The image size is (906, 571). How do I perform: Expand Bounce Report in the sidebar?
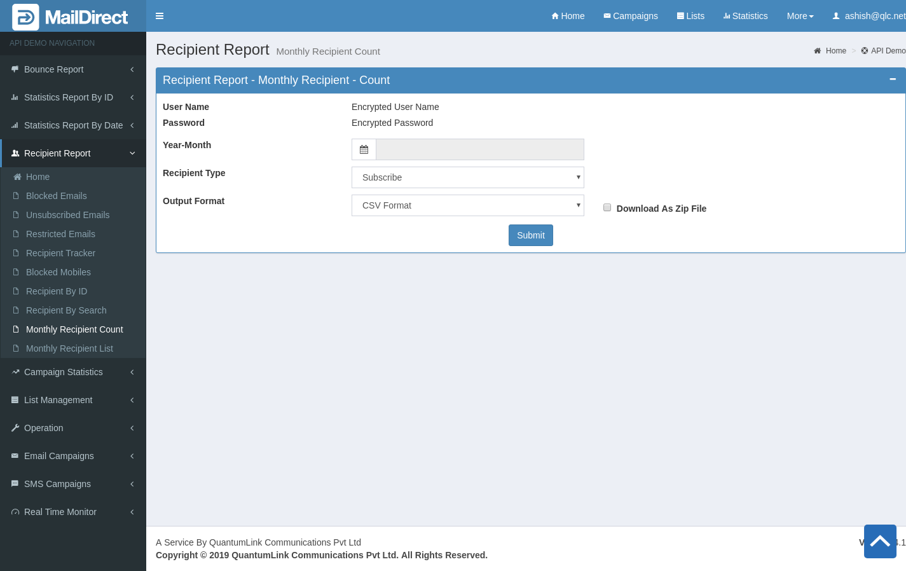click(73, 69)
